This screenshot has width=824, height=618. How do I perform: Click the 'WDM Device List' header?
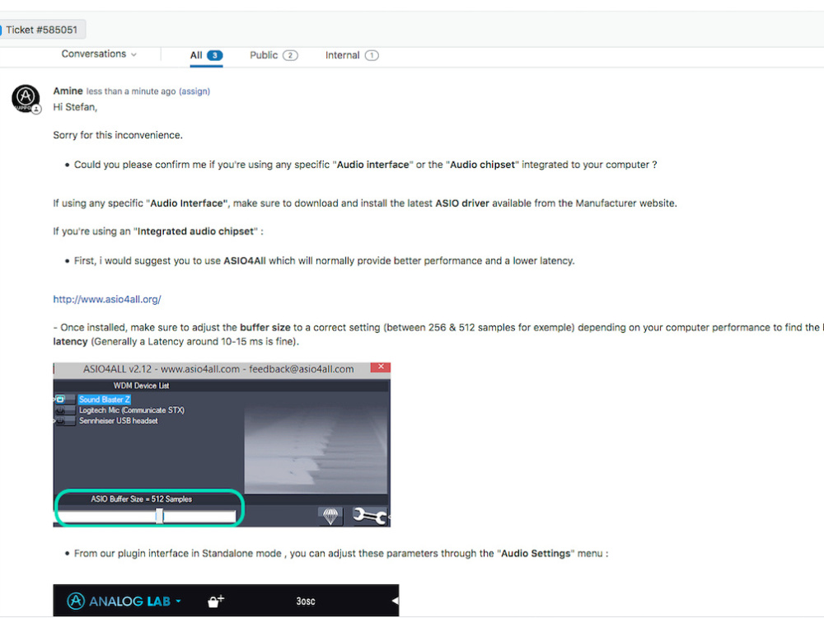(x=142, y=386)
